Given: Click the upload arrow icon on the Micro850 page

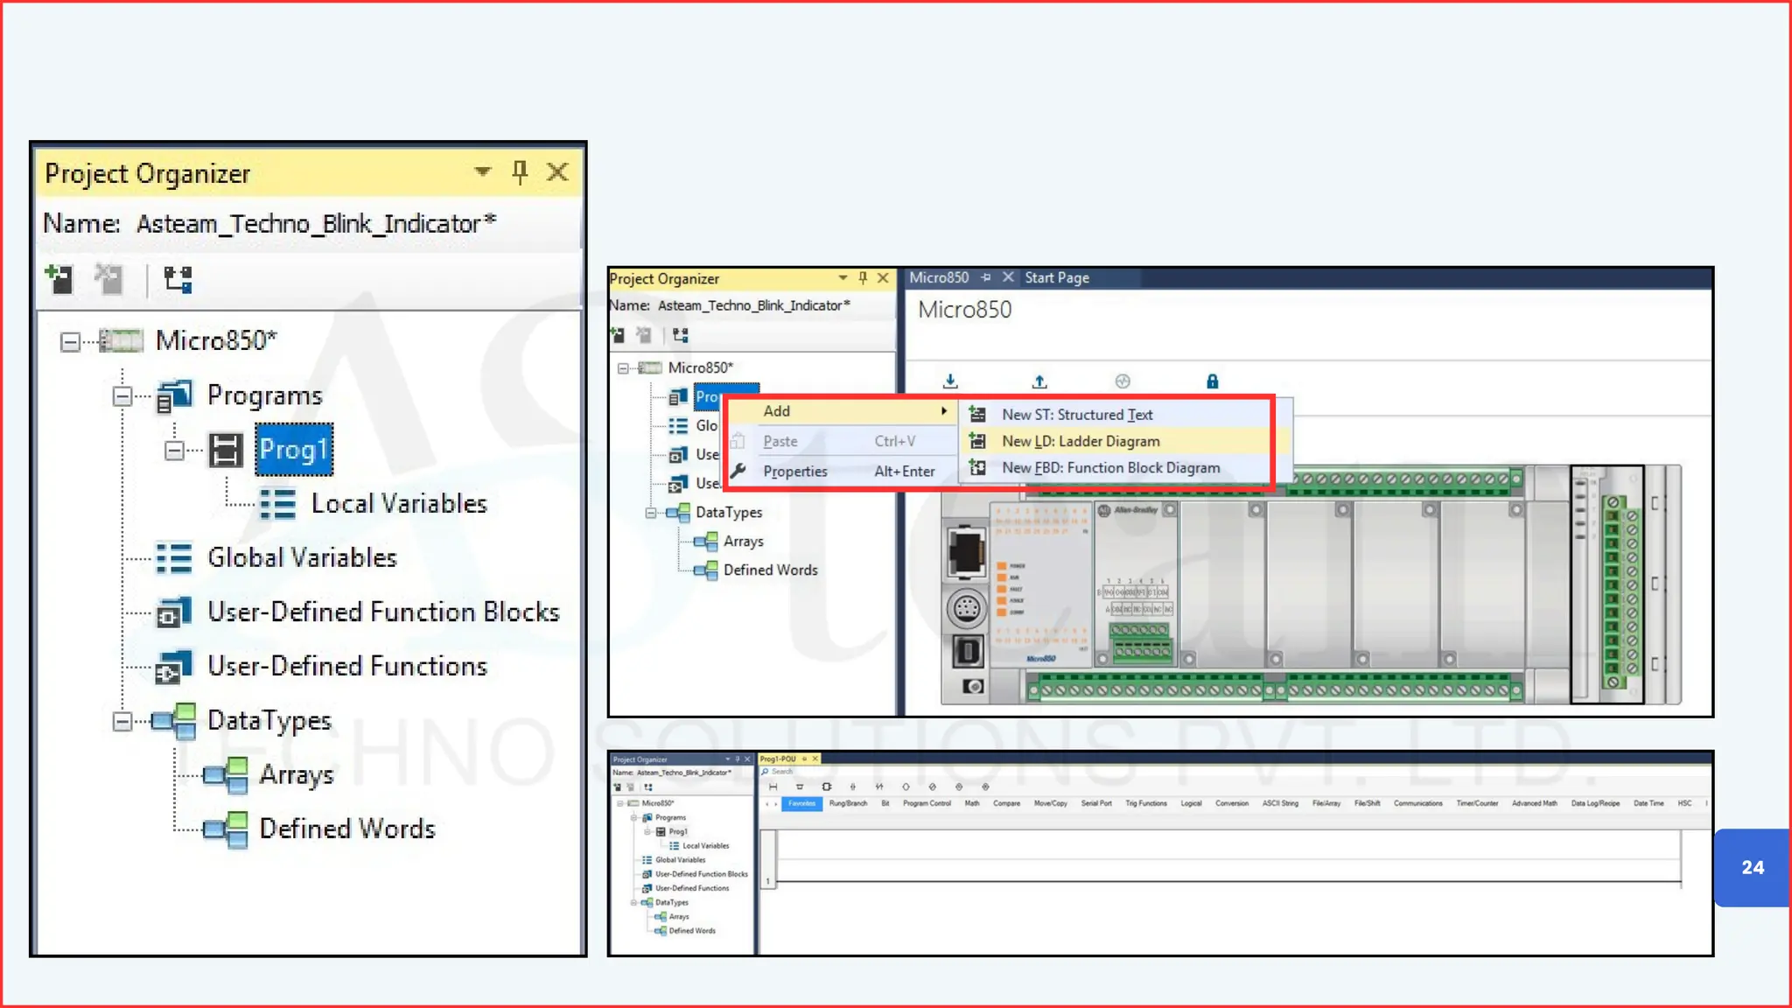Looking at the screenshot, I should [1039, 381].
